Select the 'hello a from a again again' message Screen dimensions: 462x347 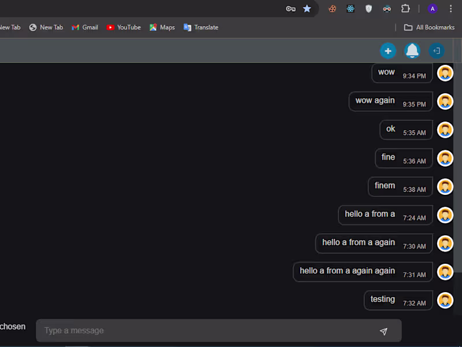pos(363,271)
